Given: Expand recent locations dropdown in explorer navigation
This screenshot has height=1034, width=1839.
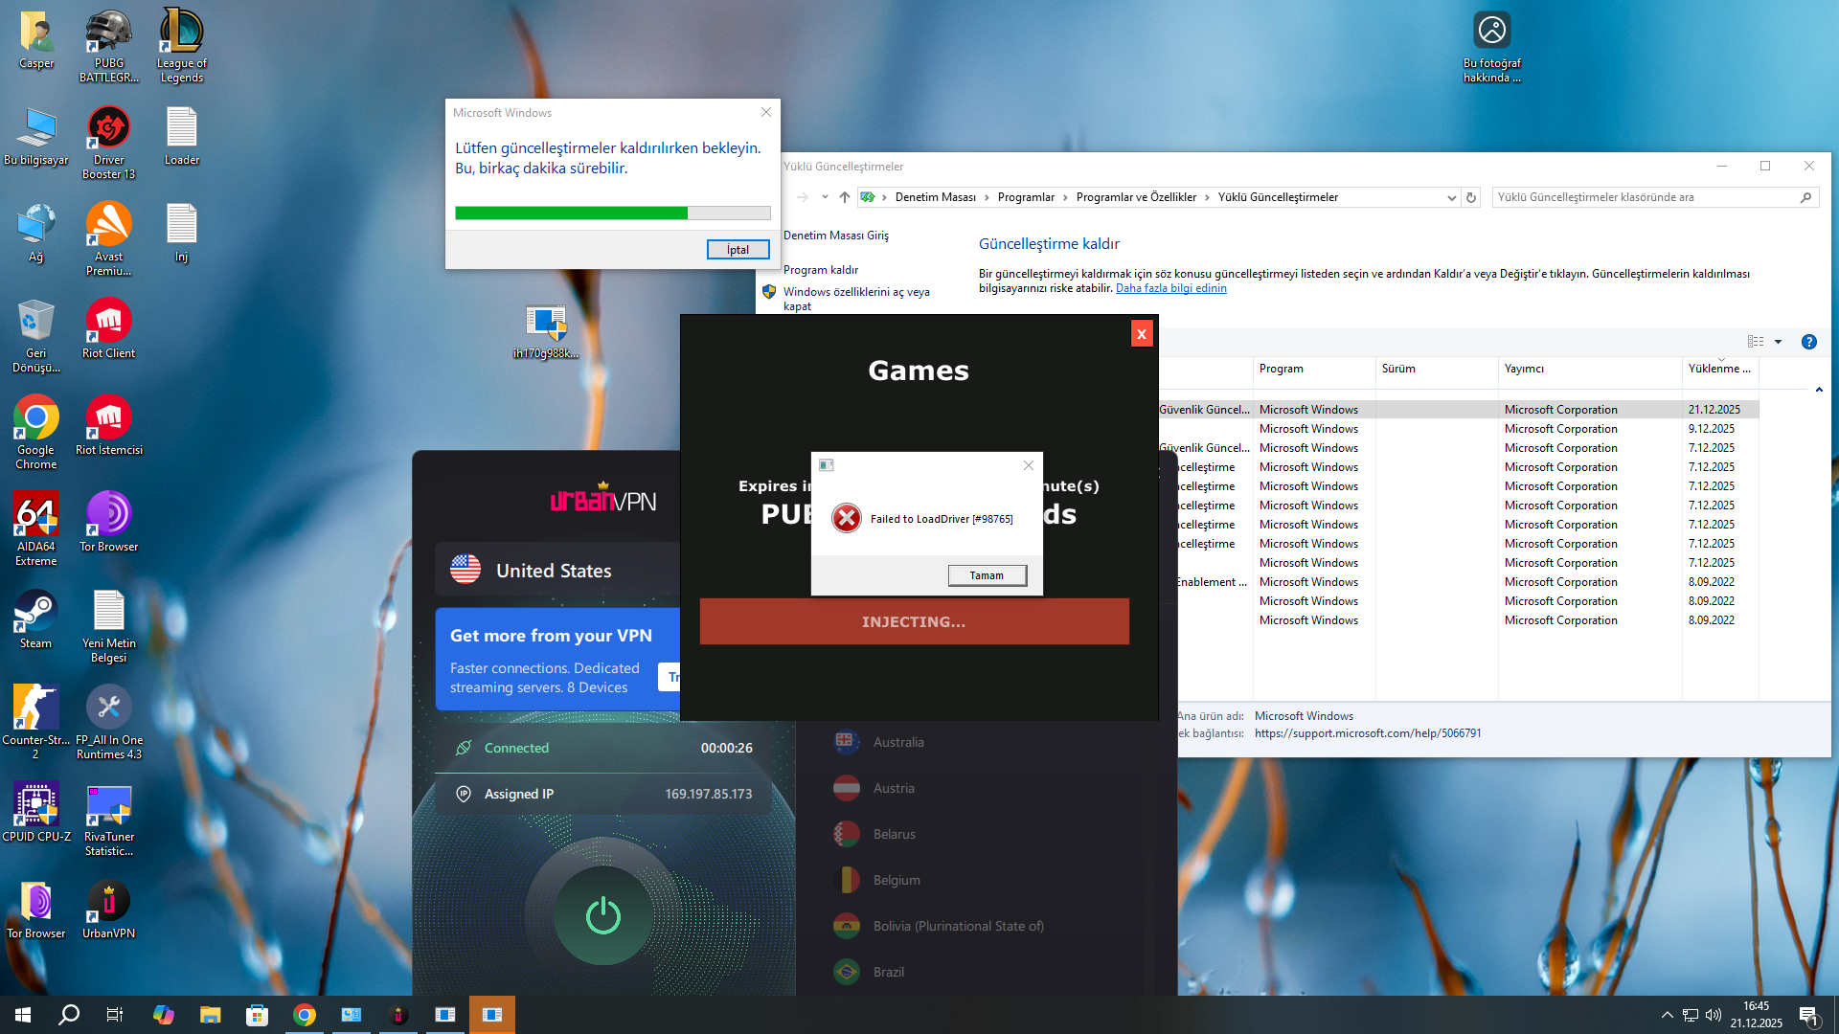Looking at the screenshot, I should pos(825,197).
